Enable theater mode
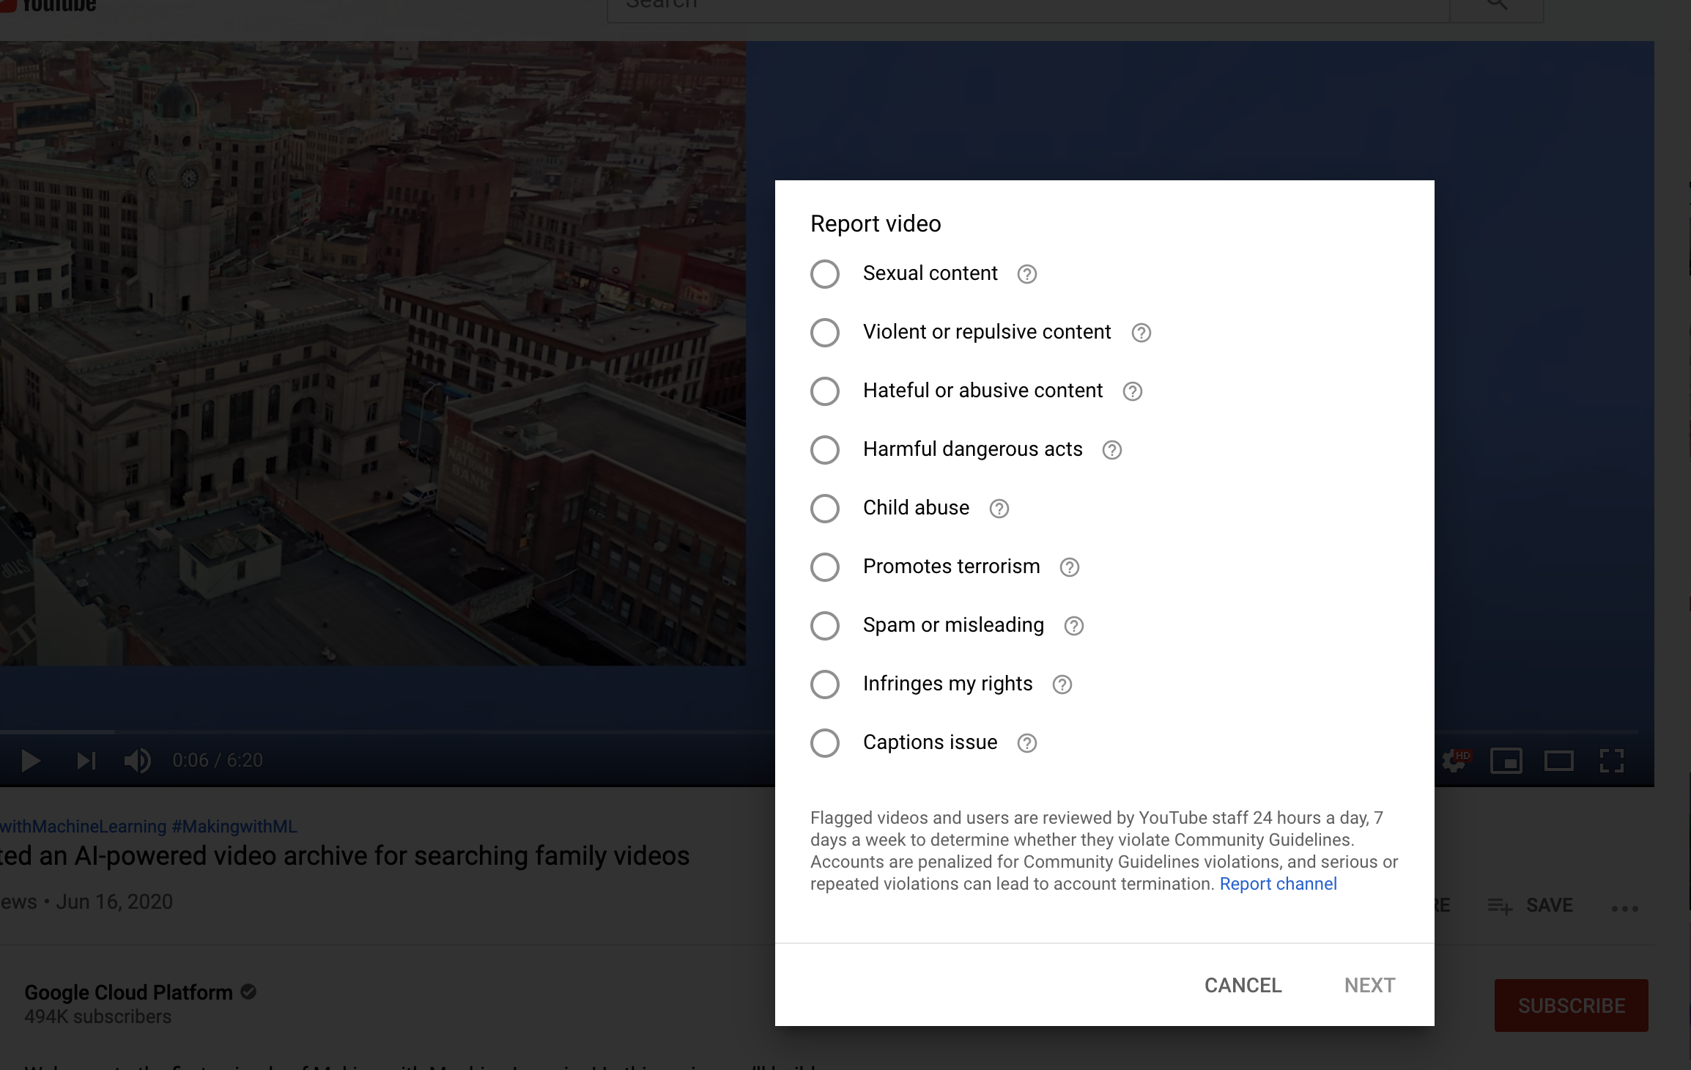Image resolution: width=1691 pixels, height=1070 pixels. pos(1558,760)
